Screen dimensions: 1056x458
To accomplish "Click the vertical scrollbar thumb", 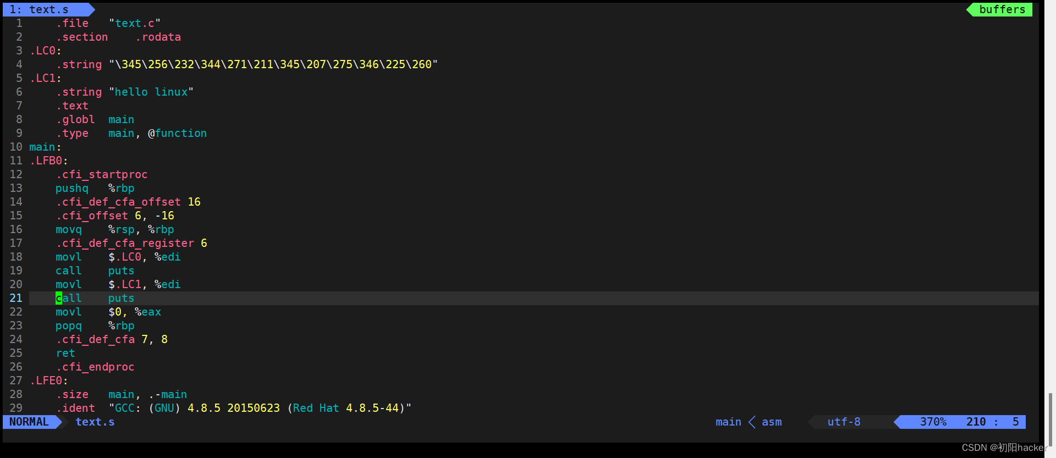I will (x=1050, y=419).
